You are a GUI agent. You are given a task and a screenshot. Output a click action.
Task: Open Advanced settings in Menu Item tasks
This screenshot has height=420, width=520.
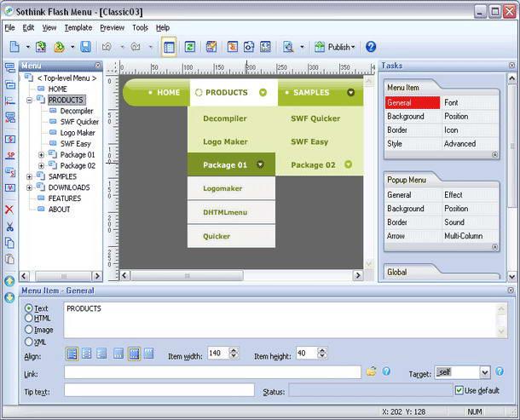coord(459,143)
